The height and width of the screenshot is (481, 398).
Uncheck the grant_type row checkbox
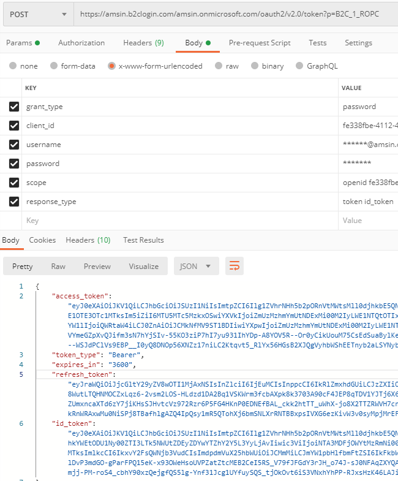[14, 107]
